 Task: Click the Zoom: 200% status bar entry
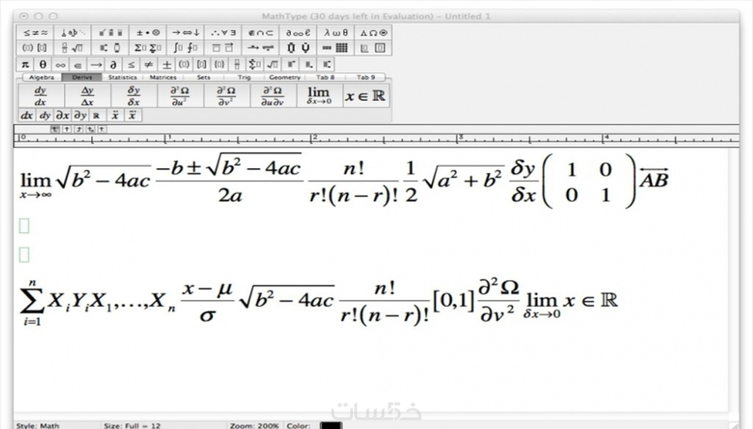[254, 425]
